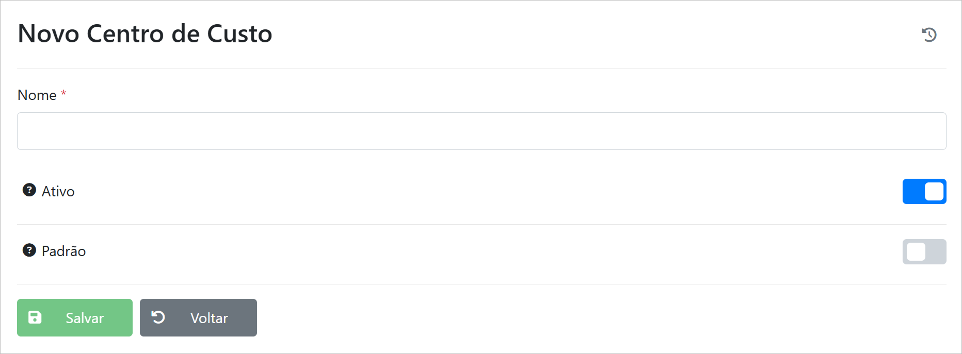Viewport: 962px width, 354px height.
Task: Click the red required asterisk
Action: pyautogui.click(x=63, y=93)
